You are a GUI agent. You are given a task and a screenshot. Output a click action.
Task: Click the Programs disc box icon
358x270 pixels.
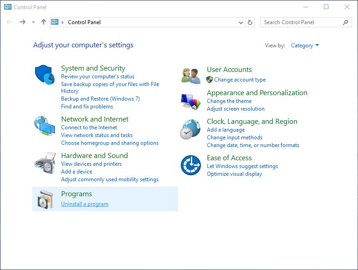[45, 199]
